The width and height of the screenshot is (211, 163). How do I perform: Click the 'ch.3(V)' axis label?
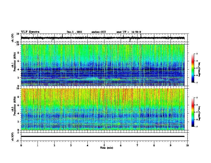13,137
